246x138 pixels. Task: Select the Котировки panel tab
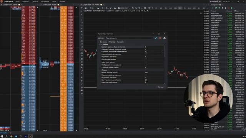point(215,5)
